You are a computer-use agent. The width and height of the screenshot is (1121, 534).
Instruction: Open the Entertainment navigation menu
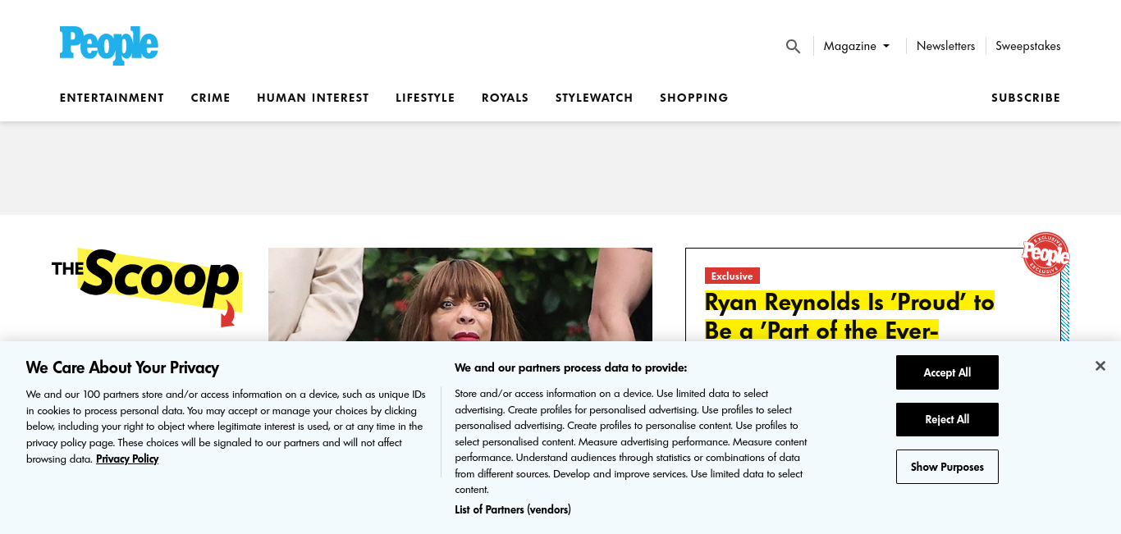click(x=112, y=98)
